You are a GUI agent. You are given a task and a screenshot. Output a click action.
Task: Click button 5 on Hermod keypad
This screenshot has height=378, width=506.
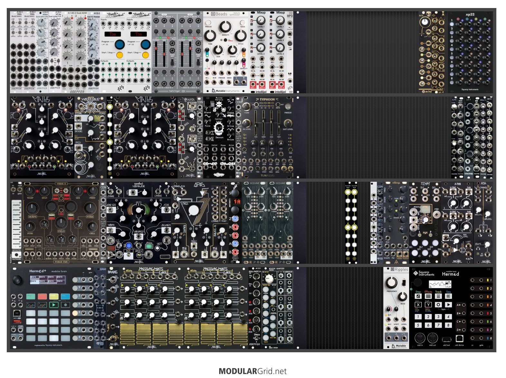418,325
